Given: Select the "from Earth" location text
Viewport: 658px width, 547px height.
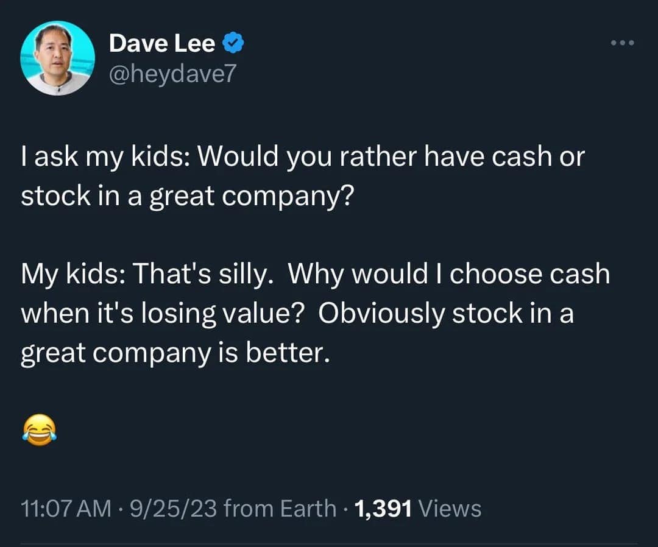Looking at the screenshot, I should click(281, 509).
